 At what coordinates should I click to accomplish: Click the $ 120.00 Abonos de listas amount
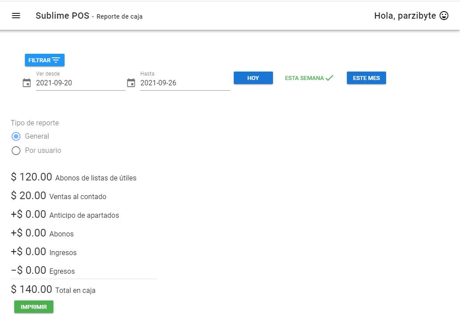coord(31,177)
